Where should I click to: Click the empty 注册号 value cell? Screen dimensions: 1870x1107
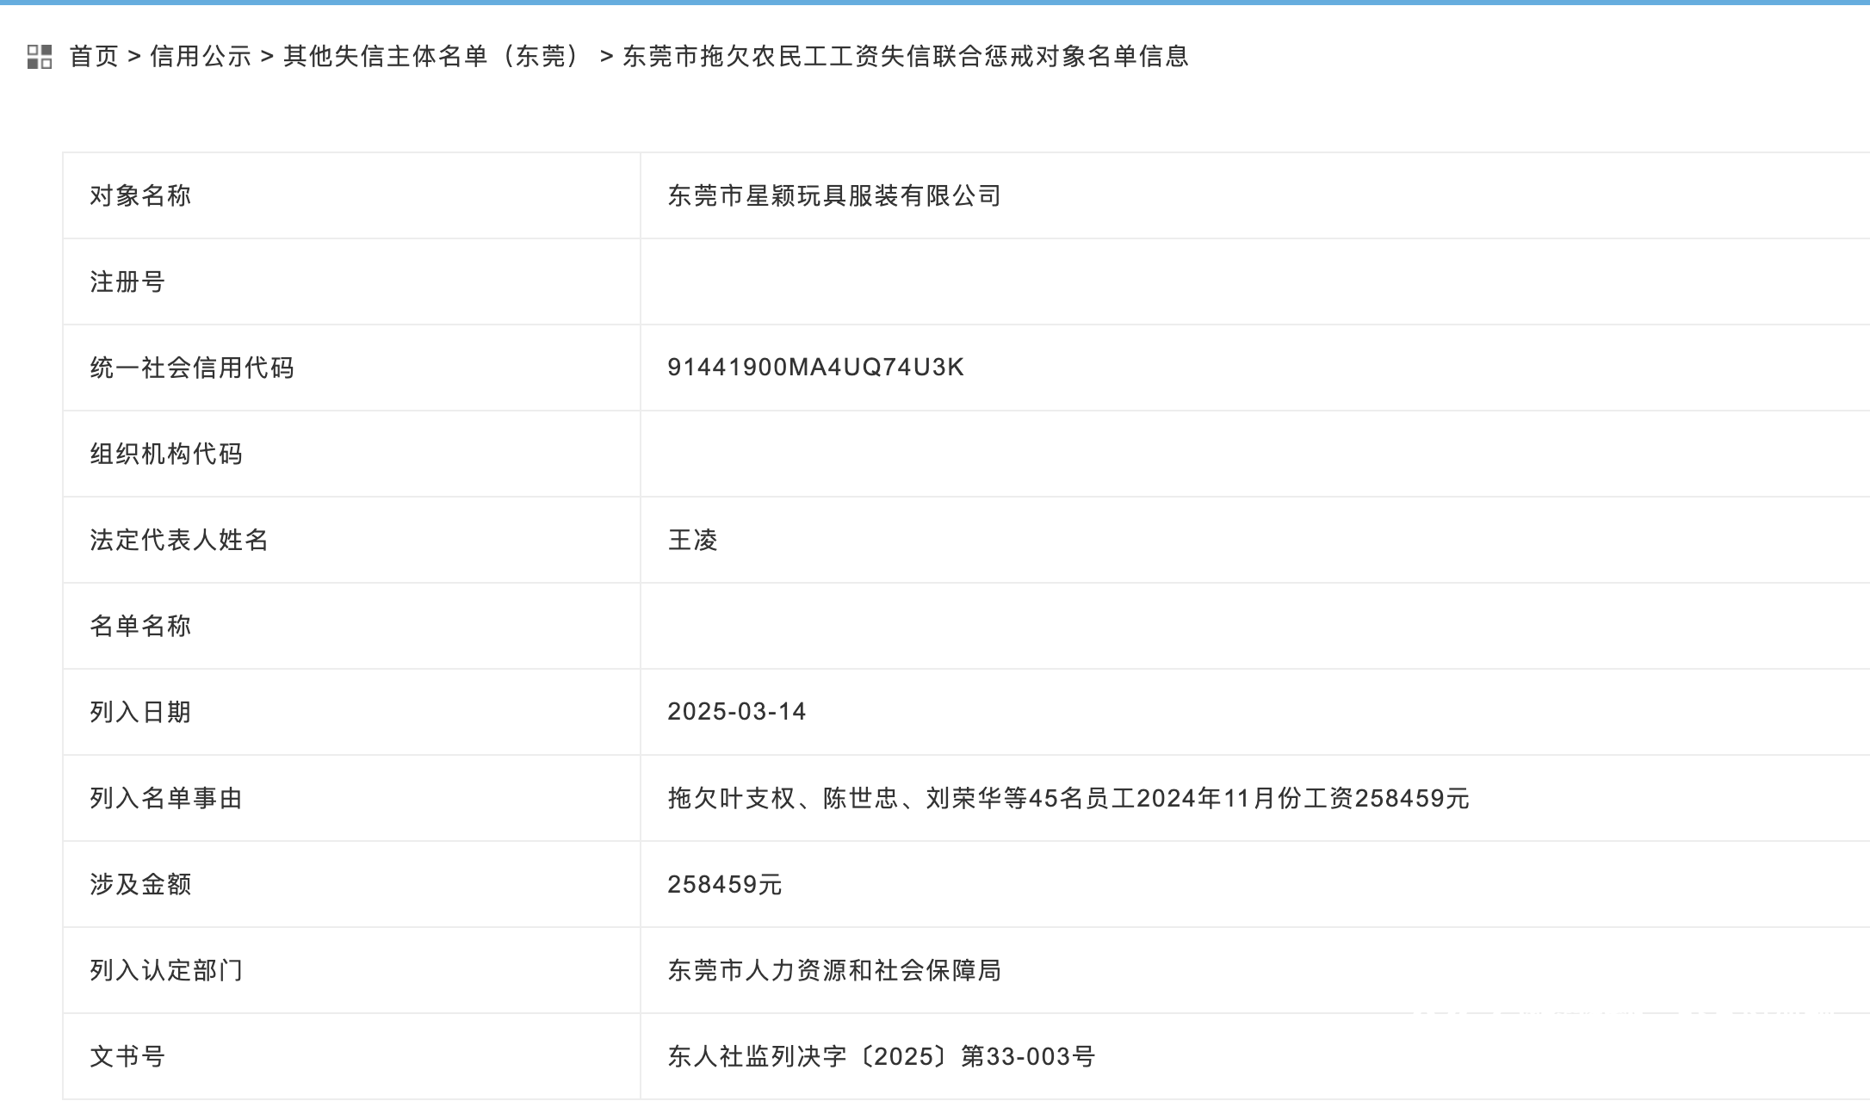click(861, 281)
